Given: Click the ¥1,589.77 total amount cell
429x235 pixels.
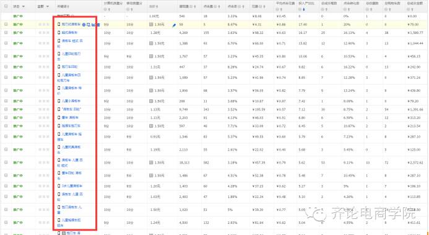Looking at the screenshot, I should pyautogui.click(x=415, y=33).
